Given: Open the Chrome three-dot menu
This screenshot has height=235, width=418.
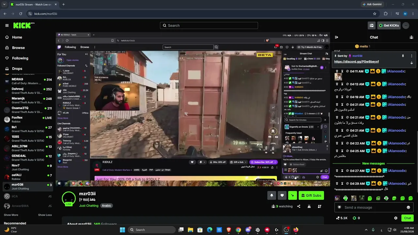Looking at the screenshot, I should [413, 14].
